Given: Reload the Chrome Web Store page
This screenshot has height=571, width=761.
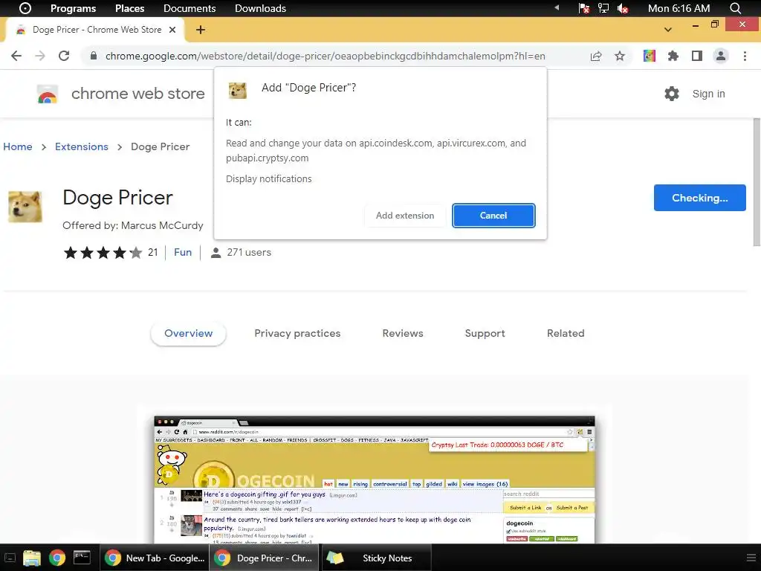Looking at the screenshot, I should pyautogui.click(x=64, y=56).
